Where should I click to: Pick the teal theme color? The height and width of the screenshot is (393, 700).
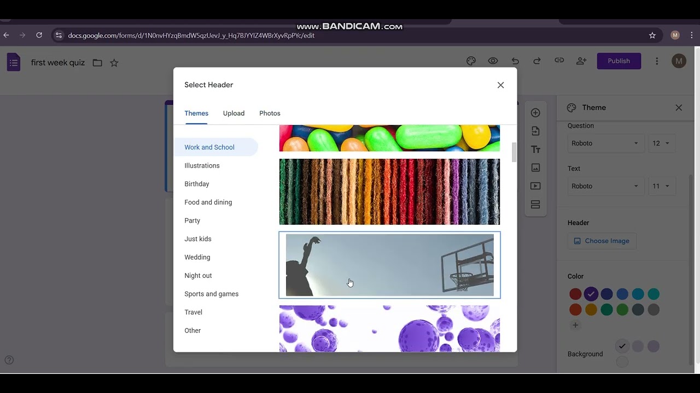point(654,294)
